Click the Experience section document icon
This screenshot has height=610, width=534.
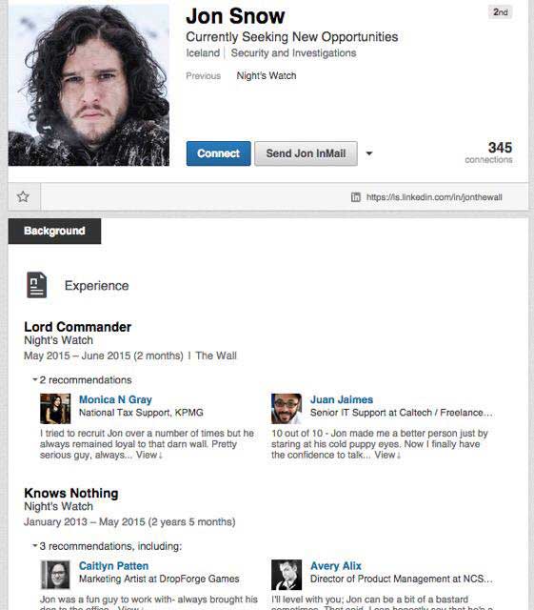point(36,285)
